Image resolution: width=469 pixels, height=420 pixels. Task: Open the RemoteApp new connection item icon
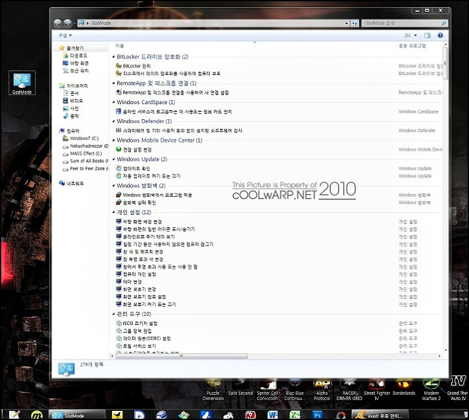pos(119,92)
